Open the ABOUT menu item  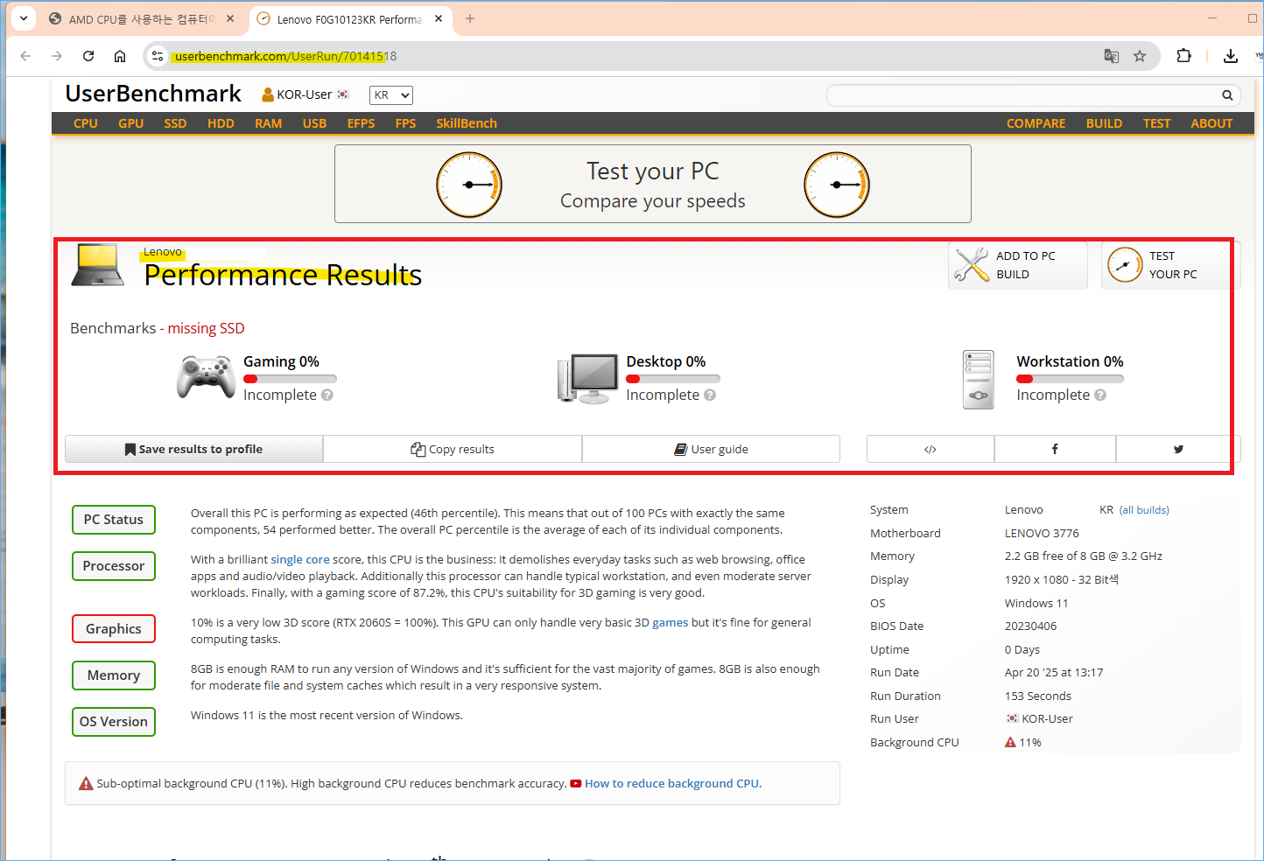coord(1211,123)
